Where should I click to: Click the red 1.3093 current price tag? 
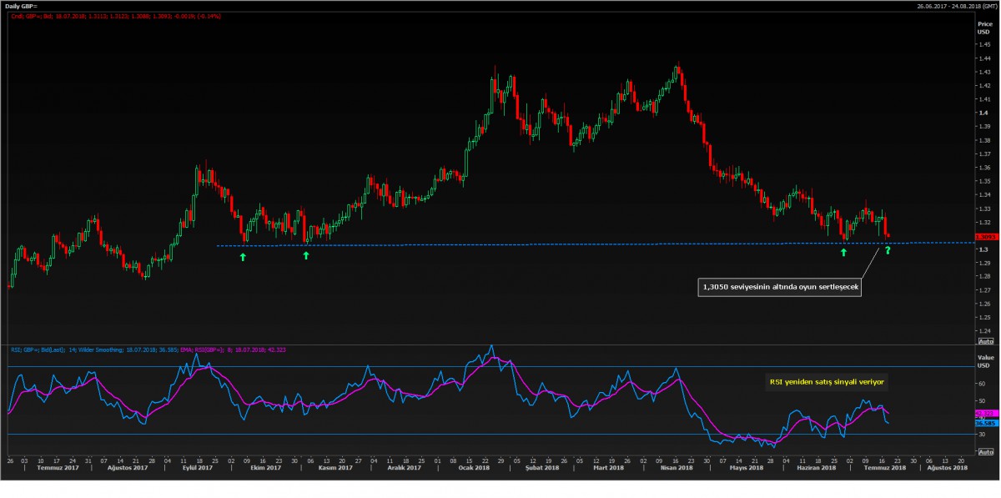click(983, 238)
